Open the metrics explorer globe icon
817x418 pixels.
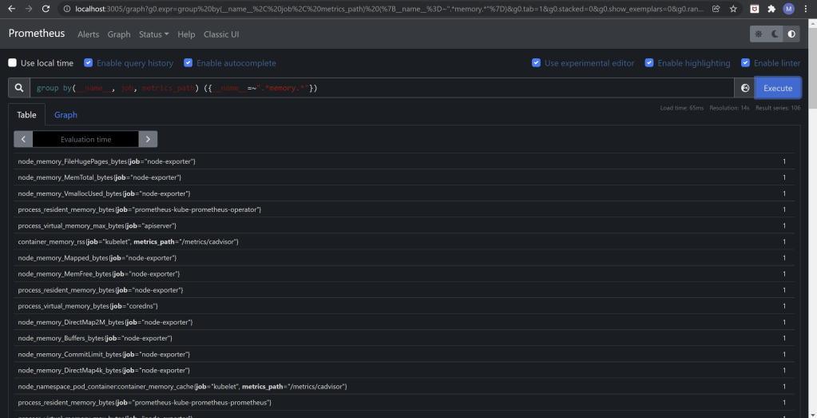745,88
